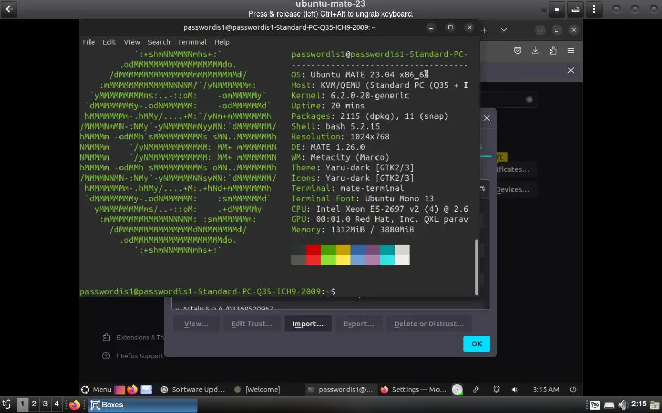
Task: Open Boxes three-dot menu
Action: coord(594,9)
